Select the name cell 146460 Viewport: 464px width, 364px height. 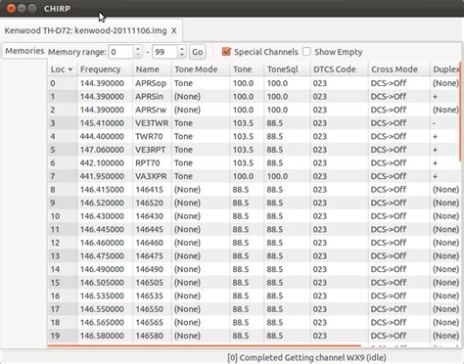(152, 243)
